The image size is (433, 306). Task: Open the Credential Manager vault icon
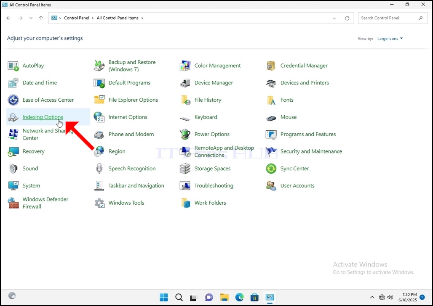pos(271,66)
